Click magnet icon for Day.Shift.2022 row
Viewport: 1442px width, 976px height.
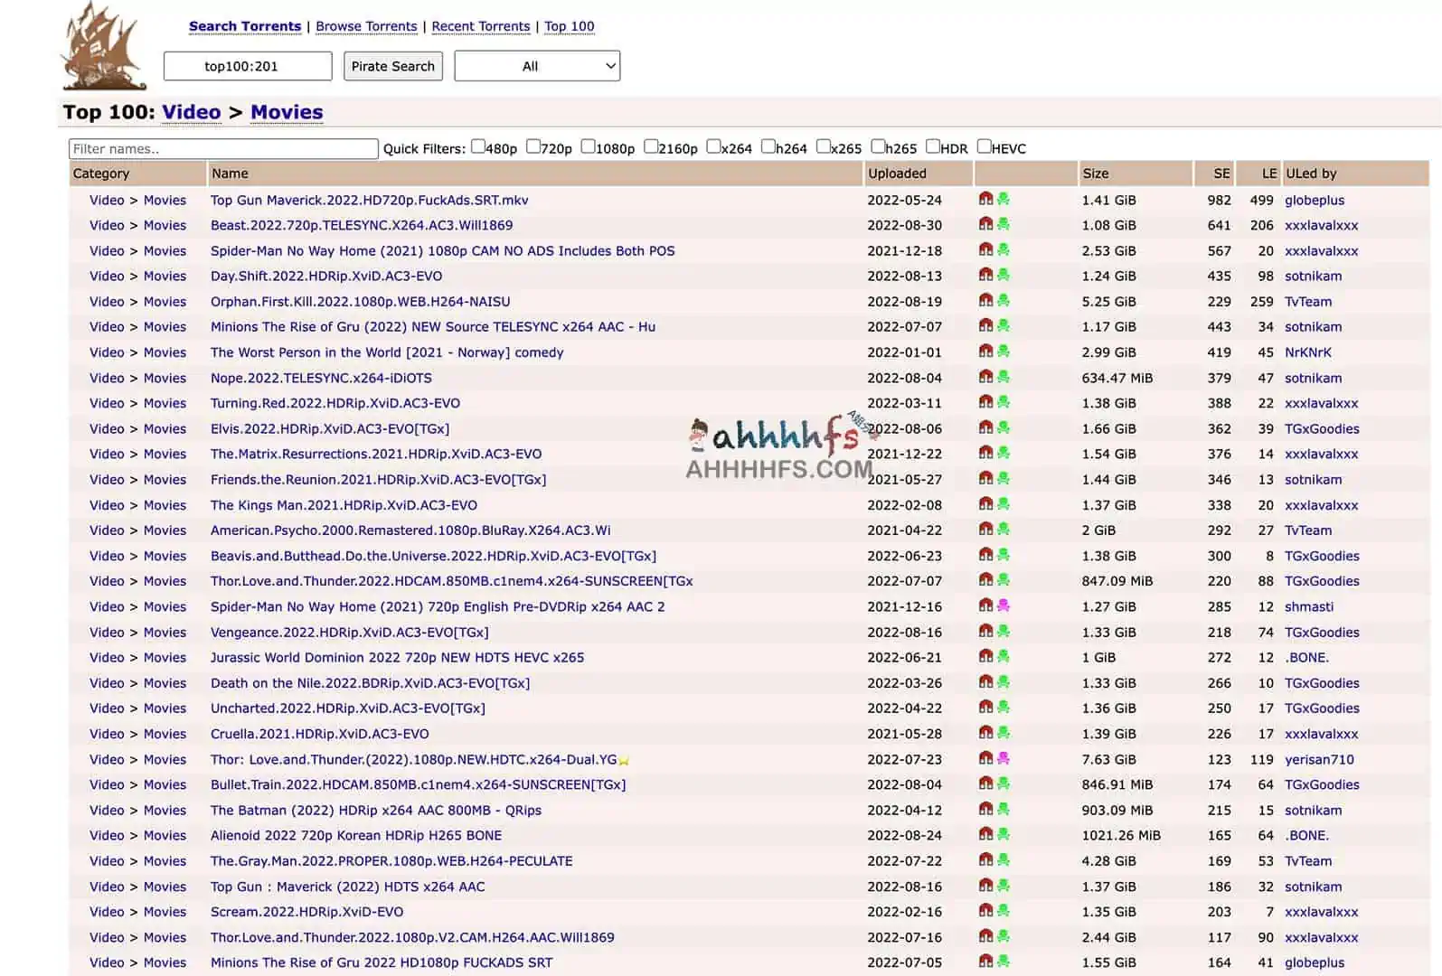point(985,275)
